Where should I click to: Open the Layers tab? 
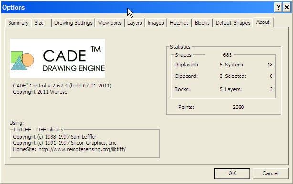[135, 23]
